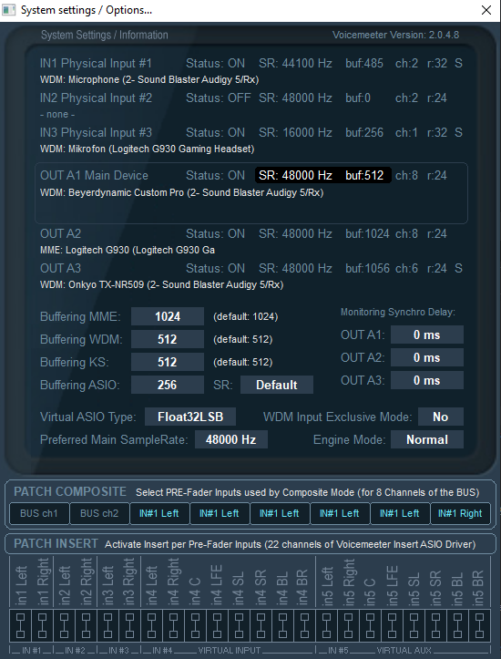This screenshot has width=501, height=659.
Task: Toggle insert switch for in4 Right
Action: [173, 626]
